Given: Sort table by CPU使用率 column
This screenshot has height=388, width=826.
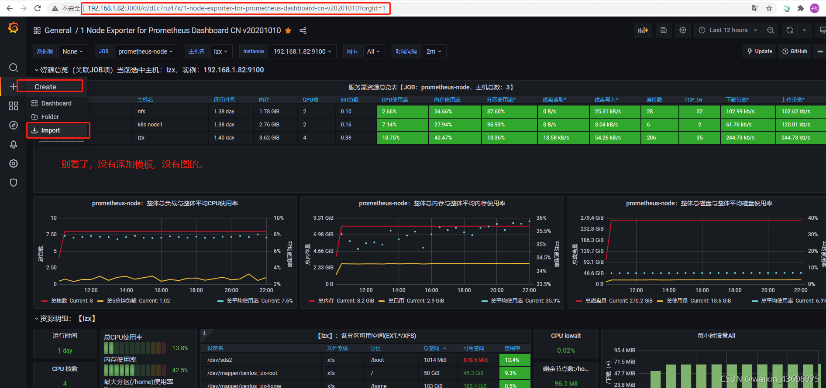Looking at the screenshot, I should 395,100.
